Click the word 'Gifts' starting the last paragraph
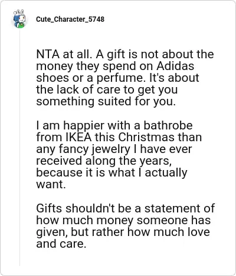 (x=50, y=208)
